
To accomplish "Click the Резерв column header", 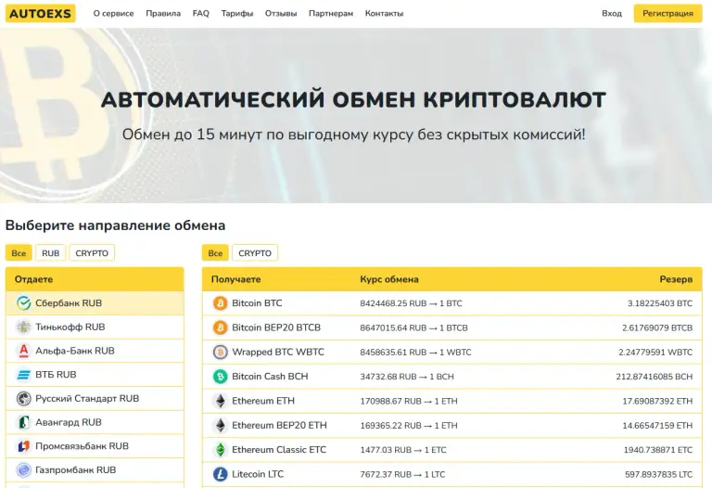I will point(676,279).
